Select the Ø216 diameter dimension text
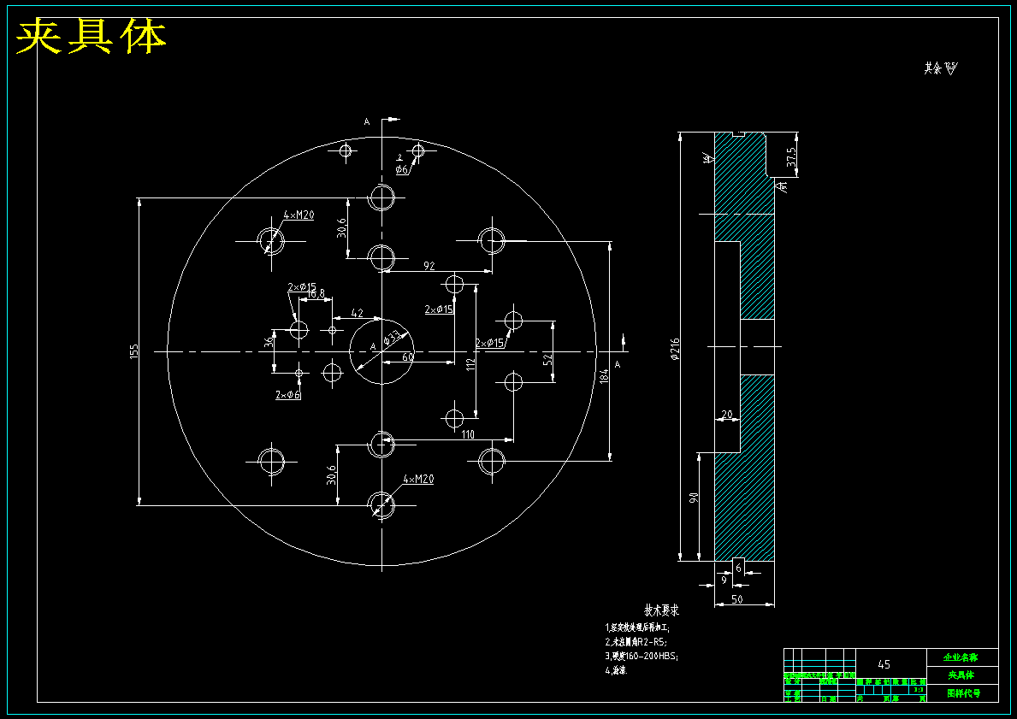Viewport: 1017px width, 719px height. click(x=675, y=349)
